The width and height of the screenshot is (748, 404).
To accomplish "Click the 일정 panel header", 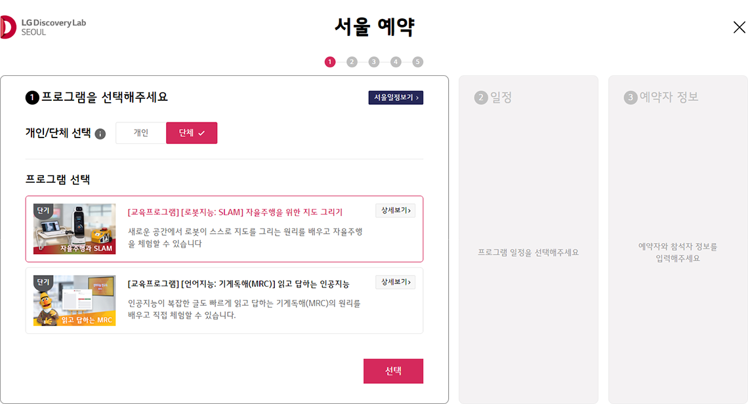I will point(493,98).
